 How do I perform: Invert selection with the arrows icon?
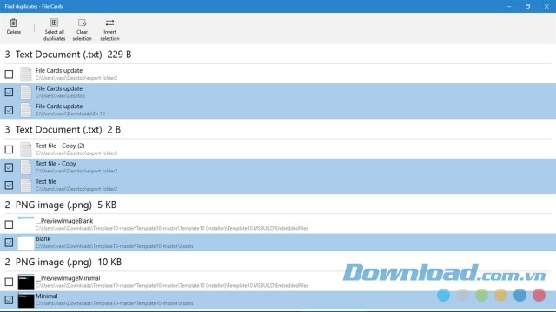(110, 23)
